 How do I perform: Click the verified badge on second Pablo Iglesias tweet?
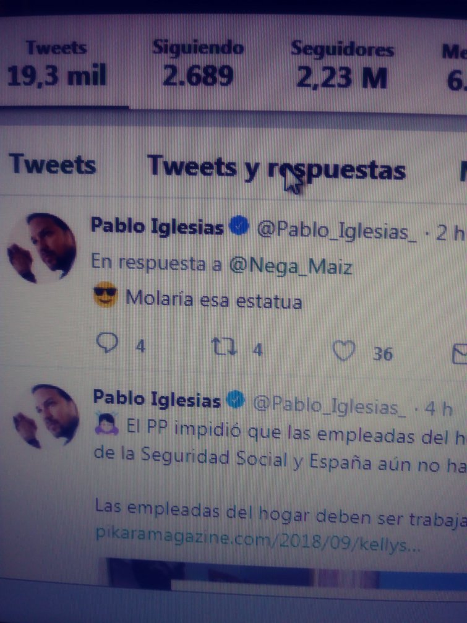click(x=236, y=400)
